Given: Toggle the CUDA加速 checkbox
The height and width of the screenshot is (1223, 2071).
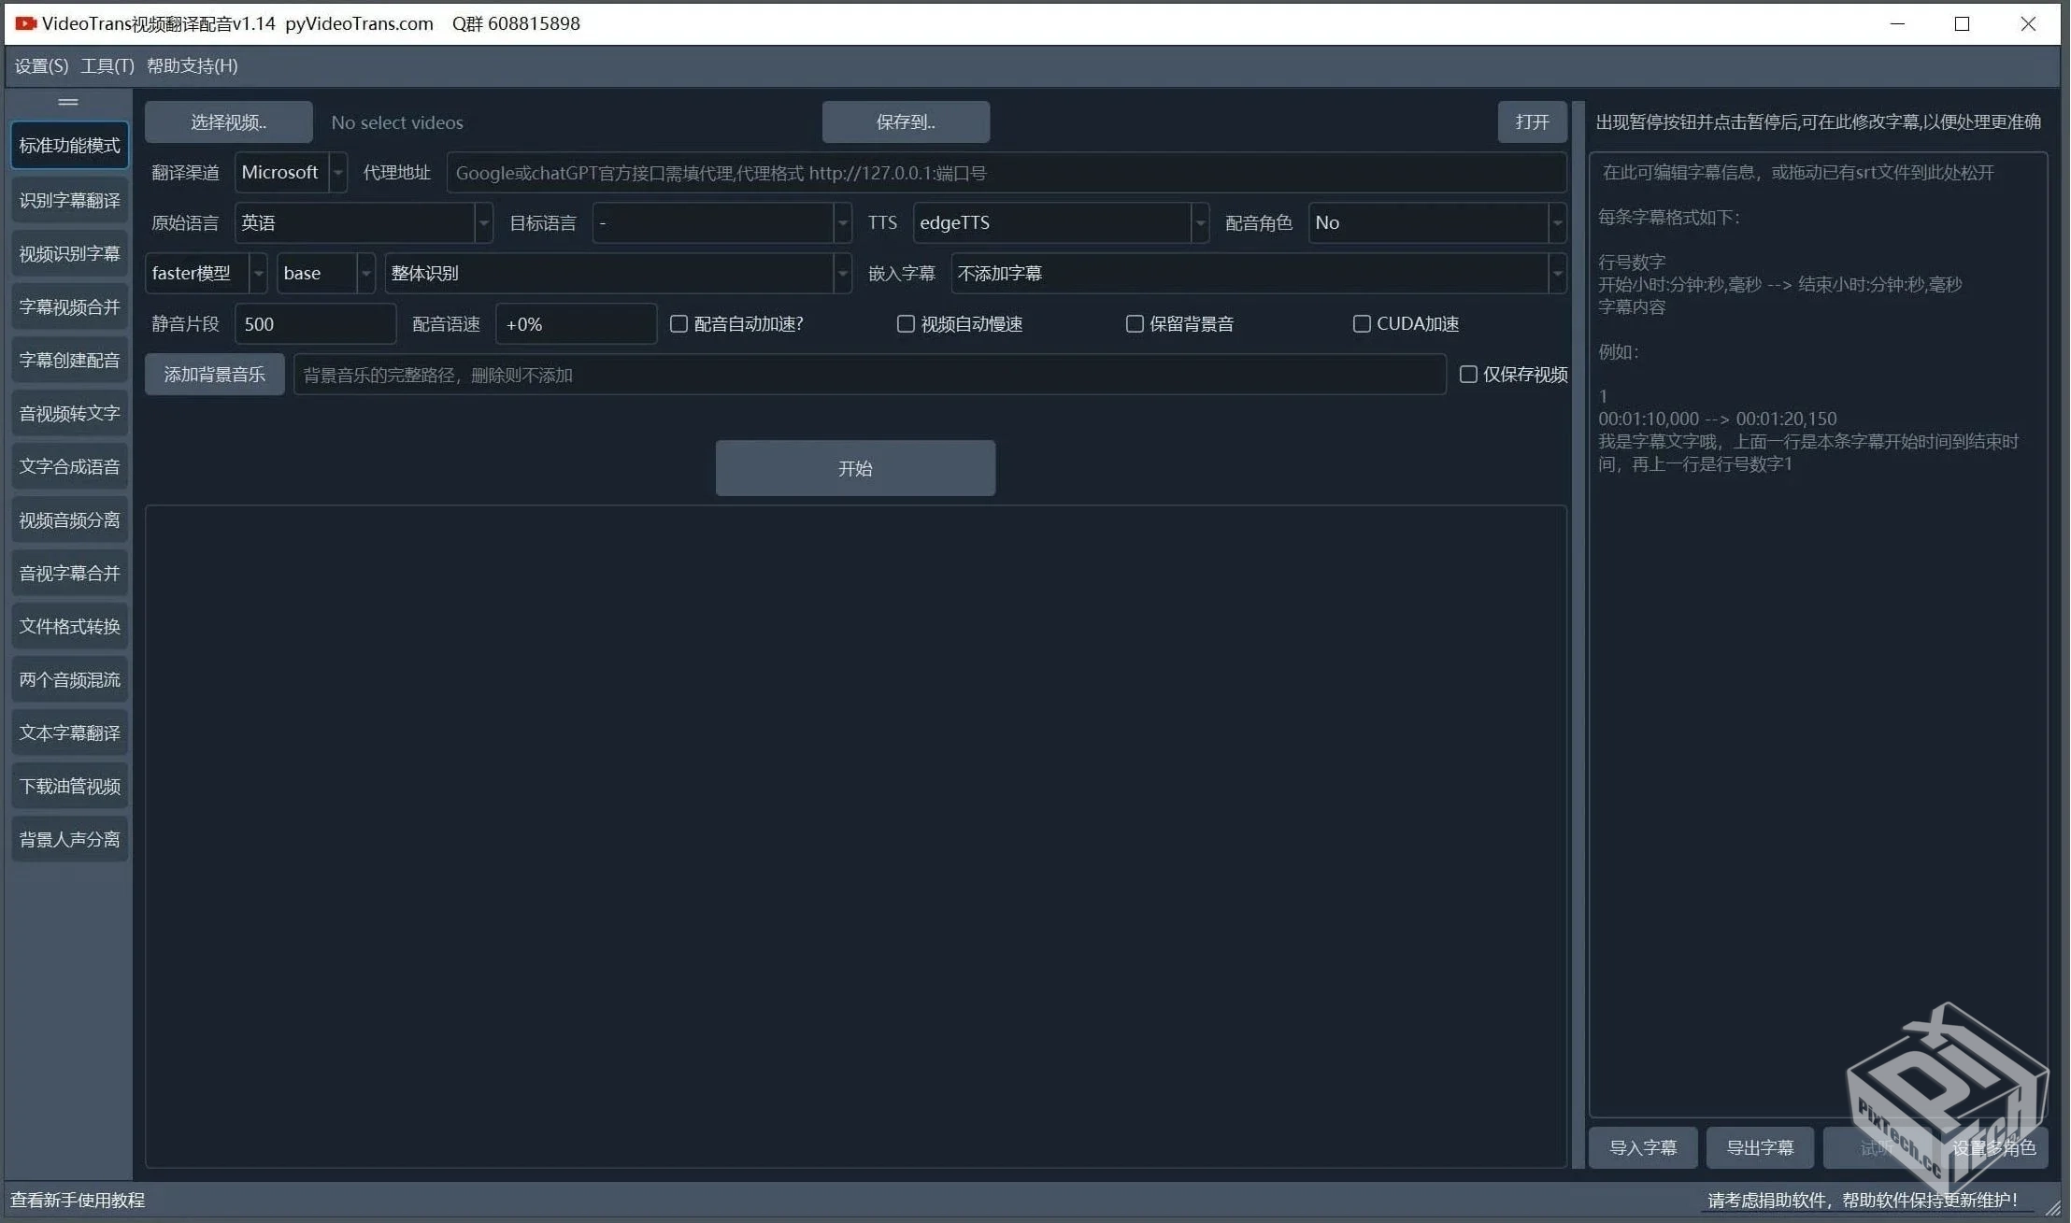Looking at the screenshot, I should 1362,324.
